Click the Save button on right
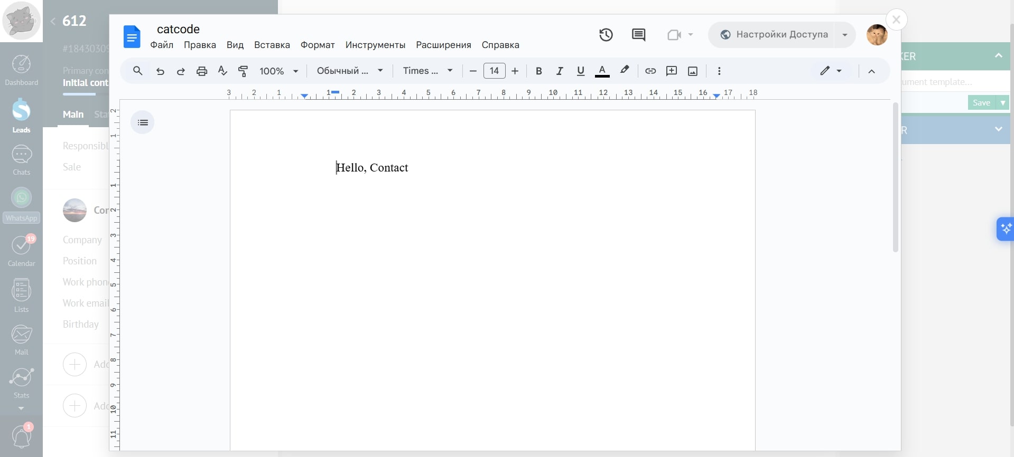The width and height of the screenshot is (1014, 457). pyautogui.click(x=981, y=103)
